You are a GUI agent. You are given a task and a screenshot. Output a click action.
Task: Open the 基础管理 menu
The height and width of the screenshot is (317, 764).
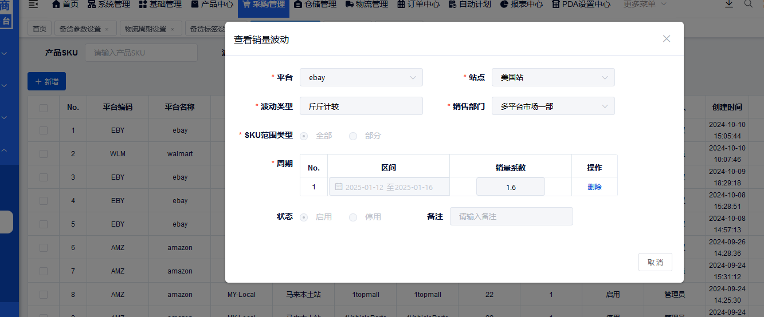(160, 5)
